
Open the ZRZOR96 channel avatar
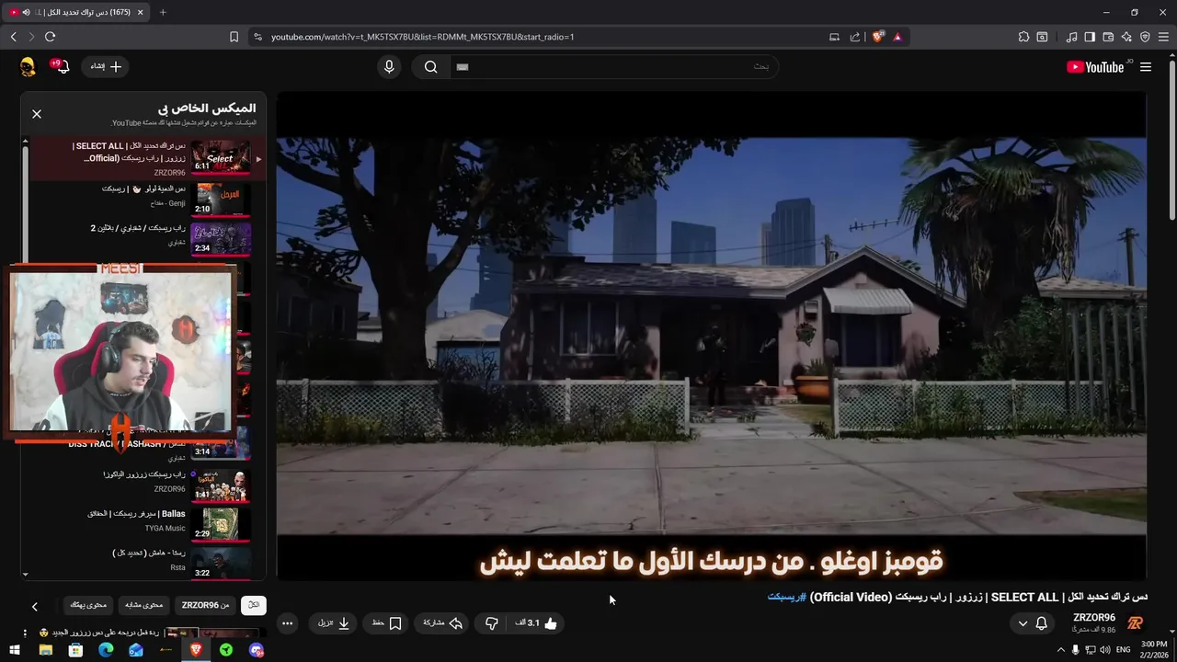point(1135,623)
